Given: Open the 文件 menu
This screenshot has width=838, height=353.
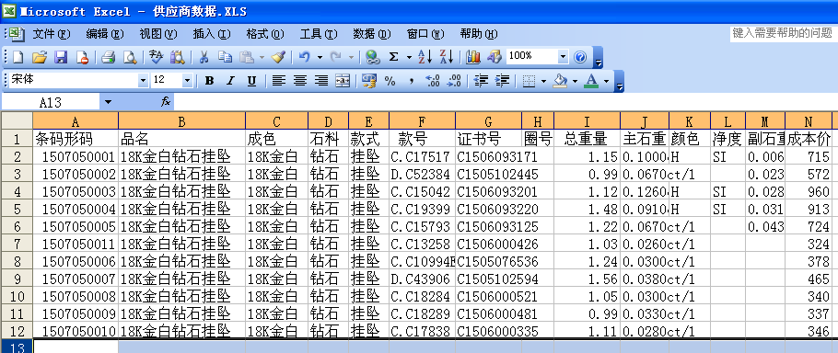Looking at the screenshot, I should click(x=52, y=34).
